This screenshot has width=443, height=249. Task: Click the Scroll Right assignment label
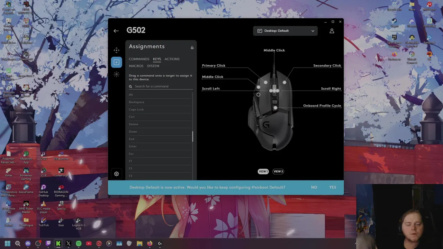[x=331, y=89]
